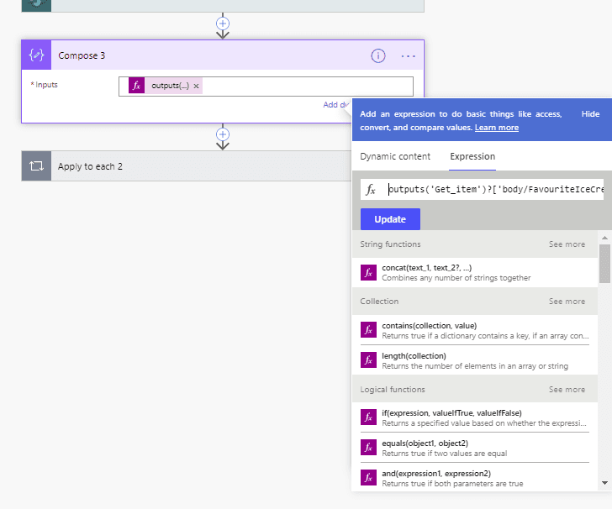Switch to Dynamic content tab
612x509 pixels.
(395, 156)
